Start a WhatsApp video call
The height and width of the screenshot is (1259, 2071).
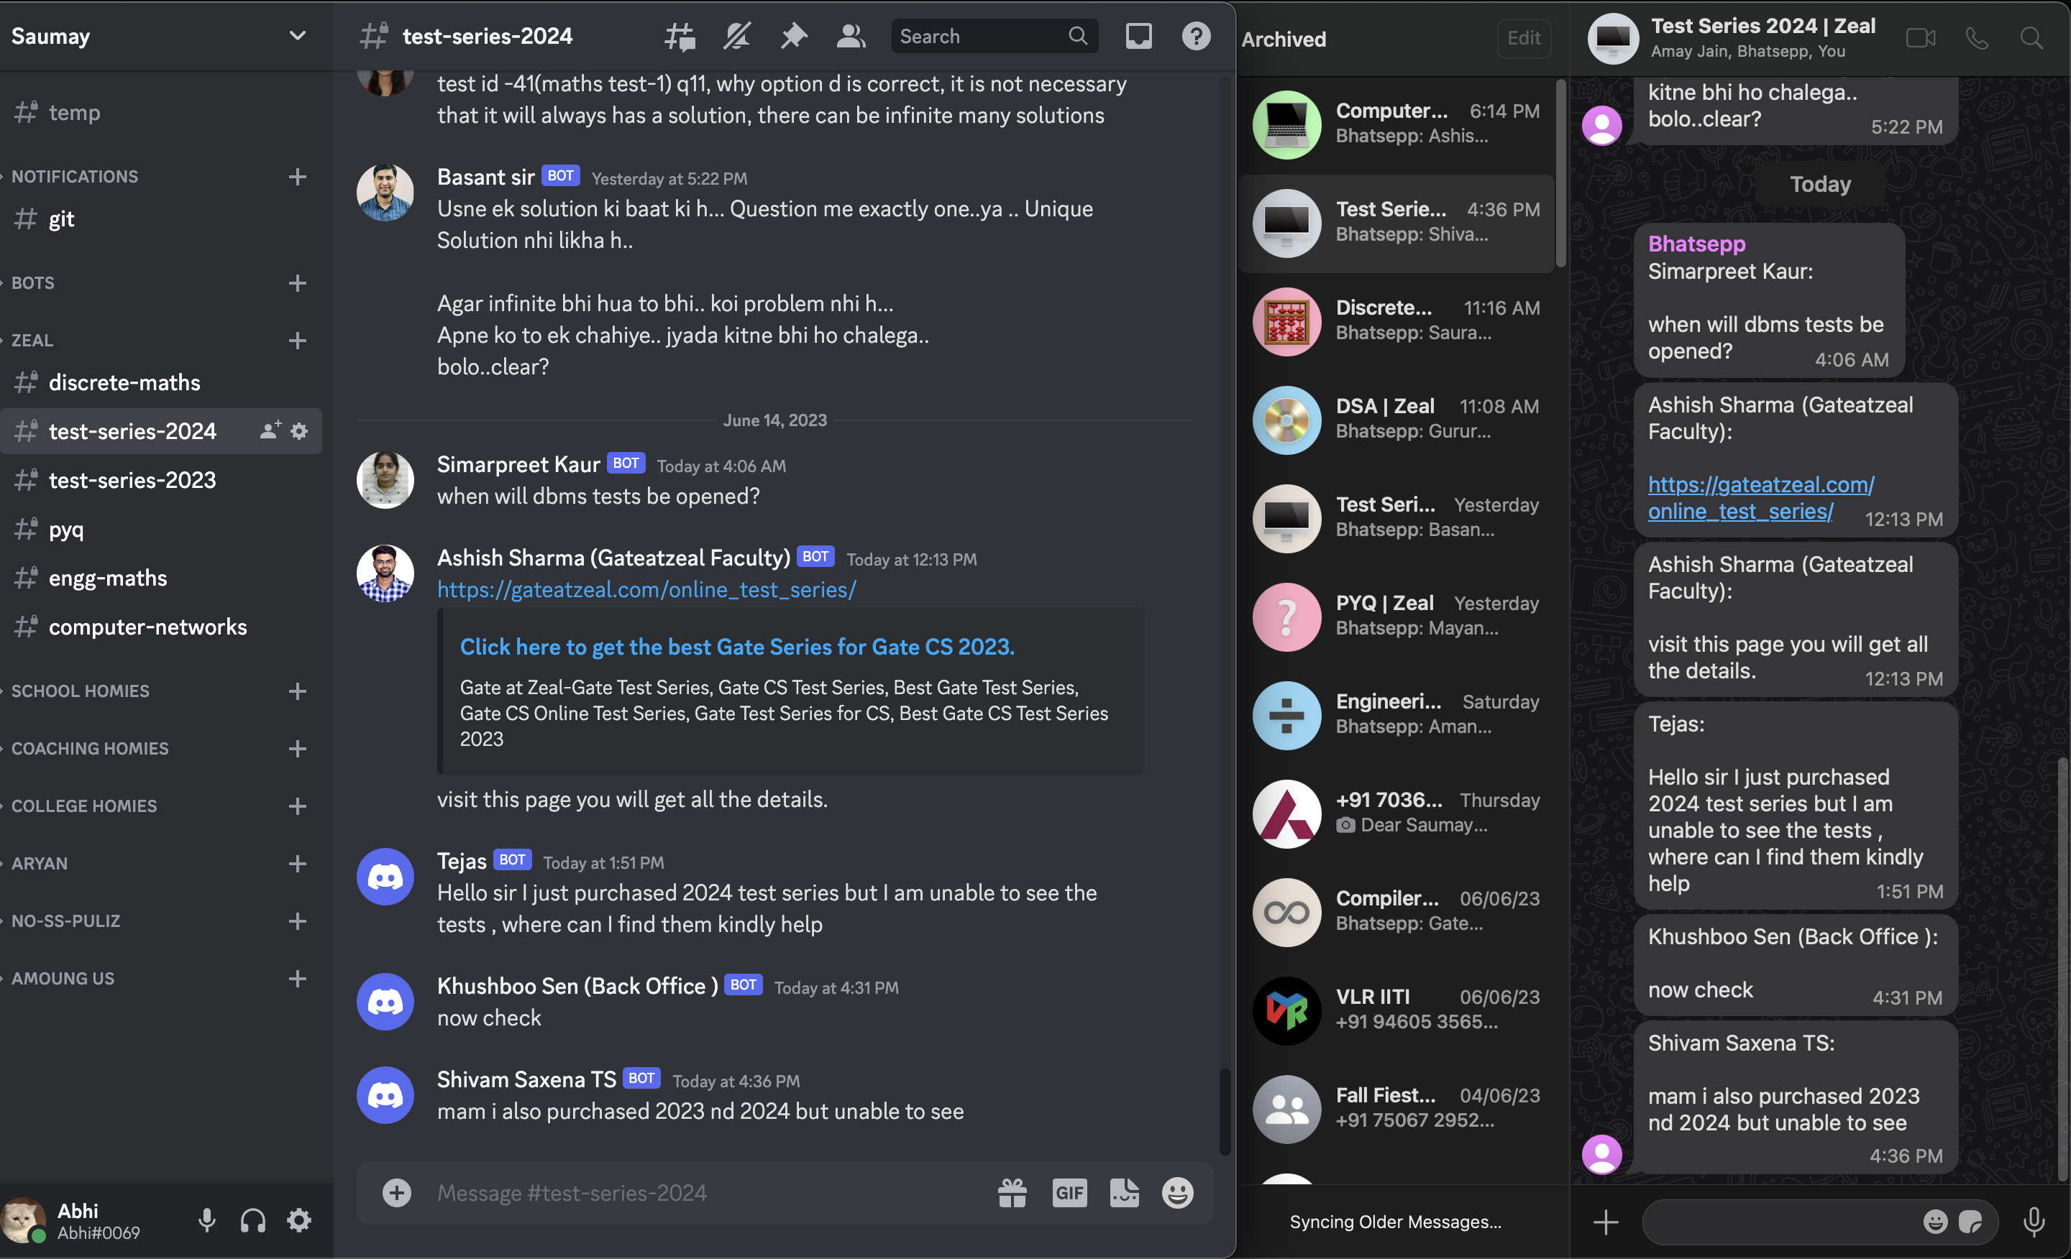1921,38
